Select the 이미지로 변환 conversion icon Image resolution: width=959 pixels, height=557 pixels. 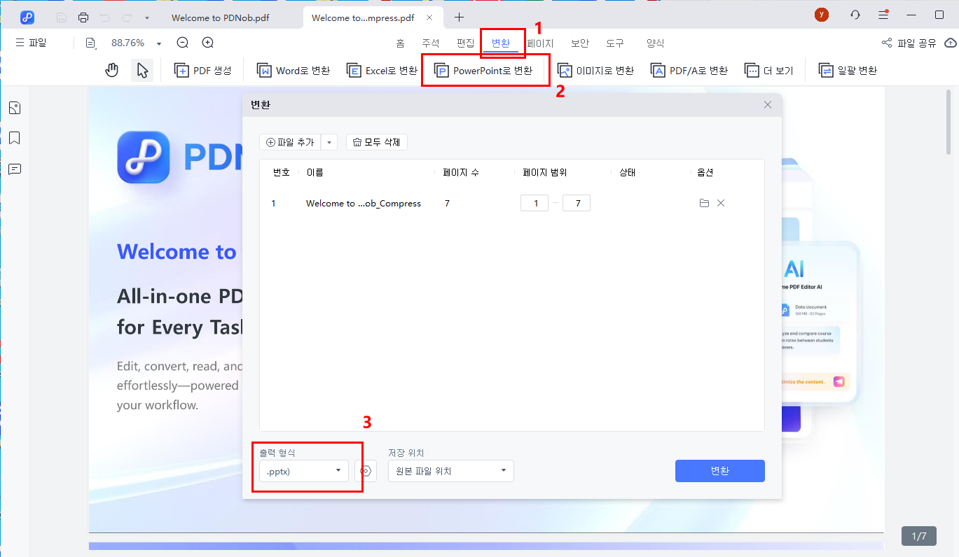click(596, 69)
